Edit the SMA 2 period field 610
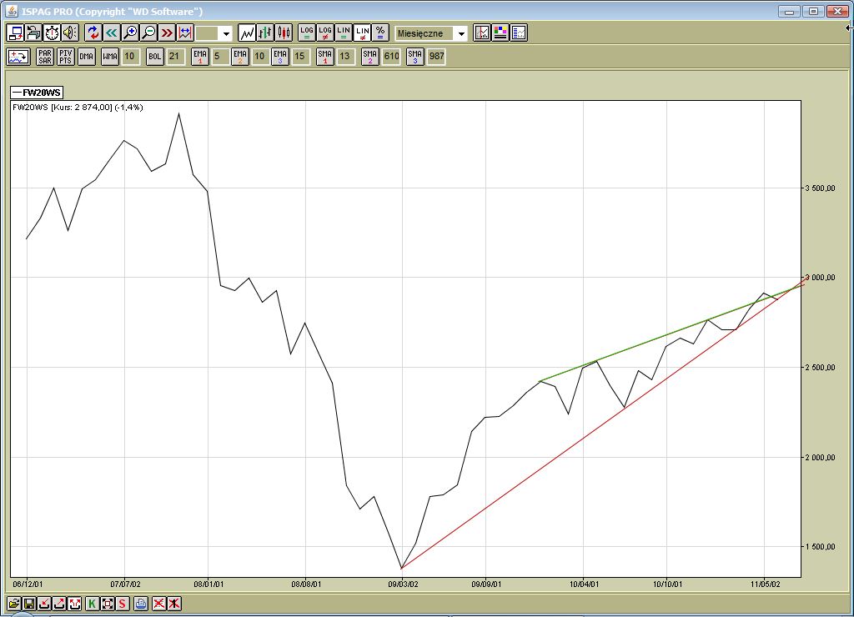This screenshot has width=854, height=617. (x=392, y=57)
